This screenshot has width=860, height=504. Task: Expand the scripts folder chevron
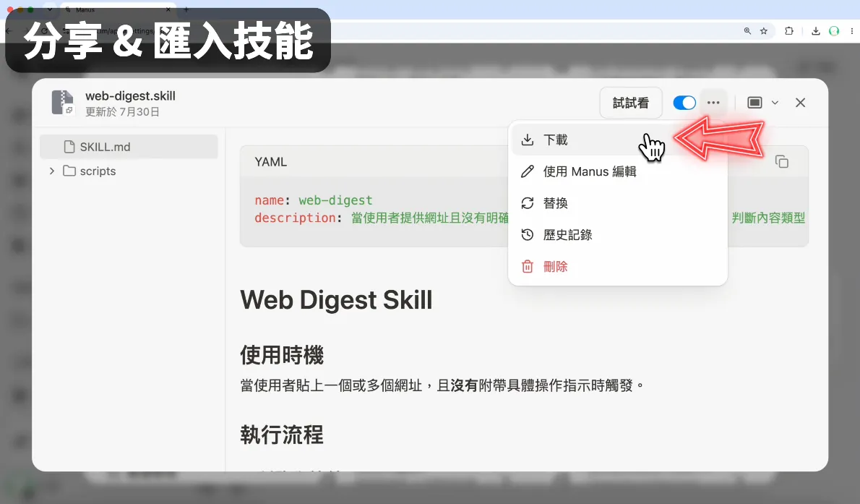52,171
